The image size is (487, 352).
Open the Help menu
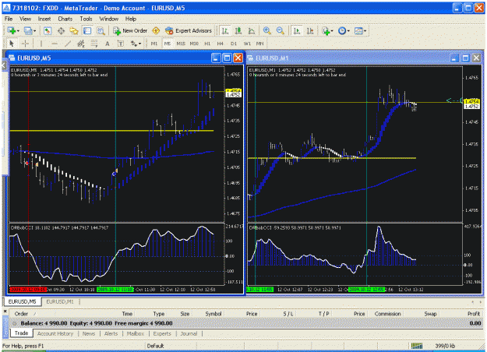(131, 19)
